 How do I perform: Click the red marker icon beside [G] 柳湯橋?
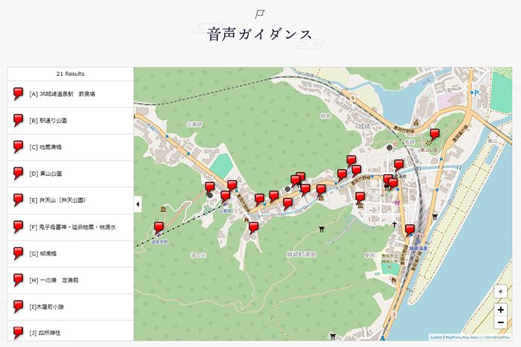tap(18, 253)
